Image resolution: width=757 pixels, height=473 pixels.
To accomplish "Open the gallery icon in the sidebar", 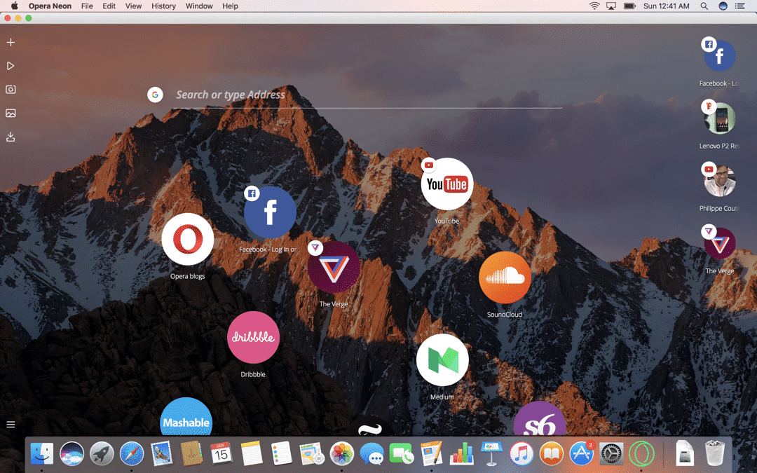I will coord(11,113).
